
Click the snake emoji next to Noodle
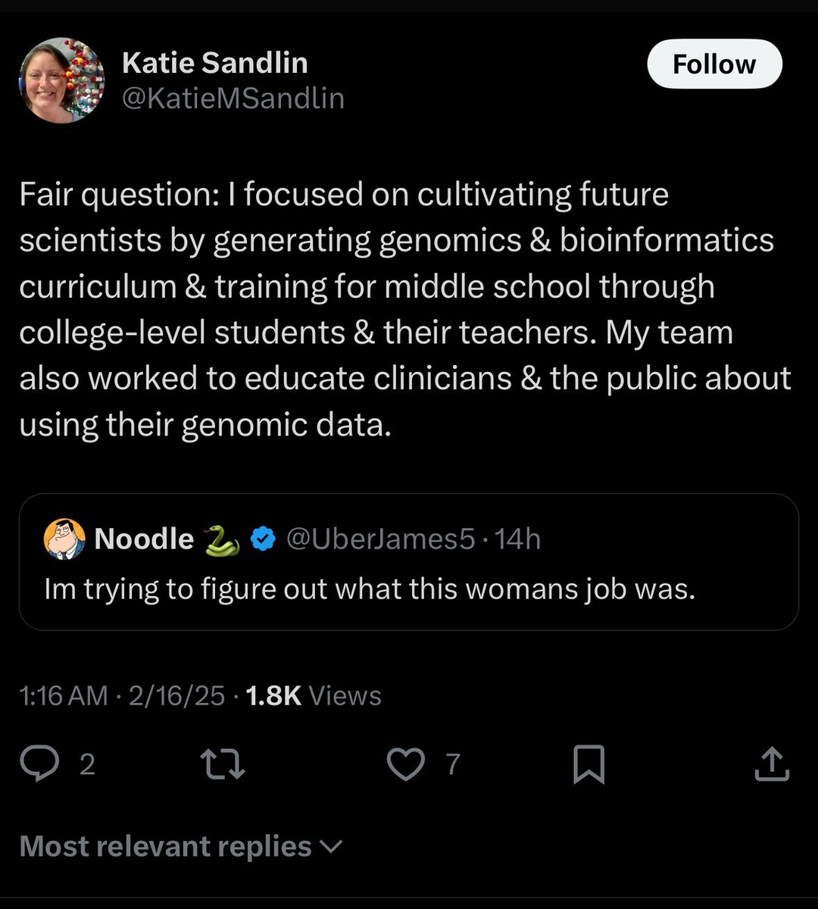(223, 539)
